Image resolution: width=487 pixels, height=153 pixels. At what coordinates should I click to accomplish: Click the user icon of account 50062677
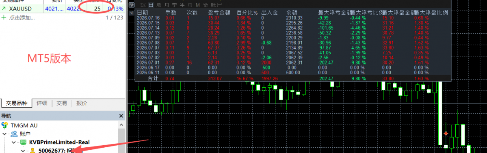coord(32,151)
